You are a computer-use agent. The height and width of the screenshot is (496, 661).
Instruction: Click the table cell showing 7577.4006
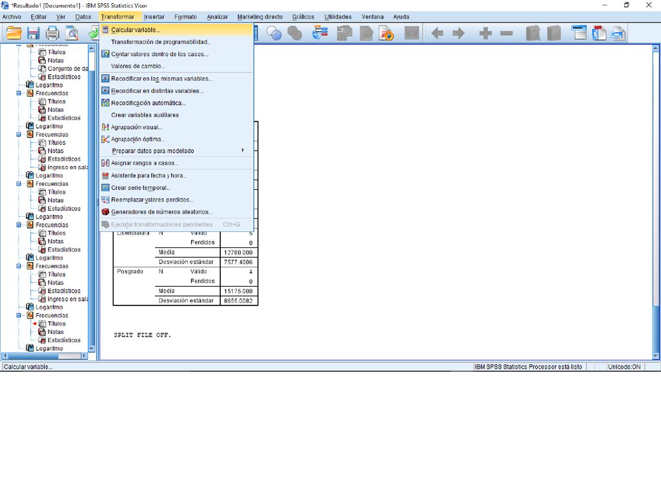click(239, 262)
